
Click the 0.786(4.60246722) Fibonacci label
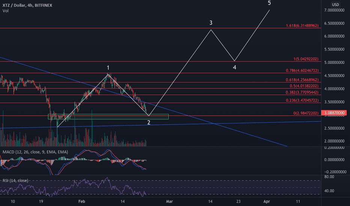[x=302, y=70]
